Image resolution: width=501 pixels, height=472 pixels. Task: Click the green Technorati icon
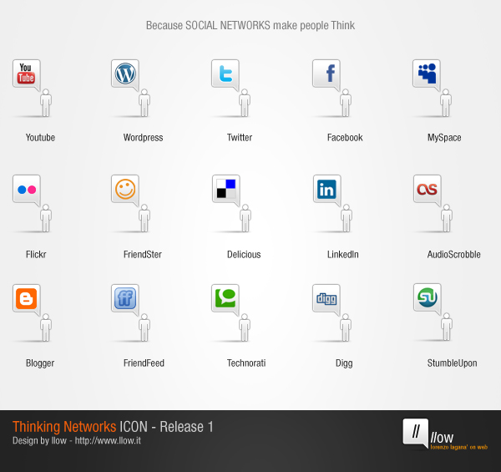click(225, 298)
